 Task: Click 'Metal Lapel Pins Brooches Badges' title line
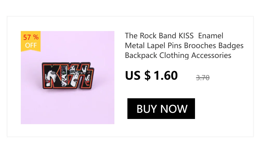click(184, 46)
